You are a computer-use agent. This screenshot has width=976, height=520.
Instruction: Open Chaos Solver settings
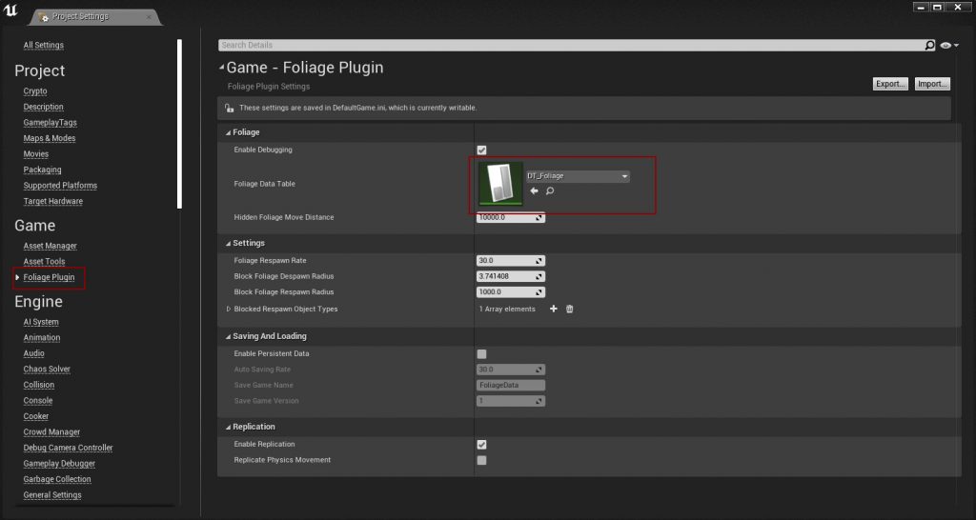tap(47, 369)
